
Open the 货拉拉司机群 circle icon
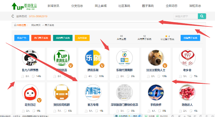coord(62,93)
